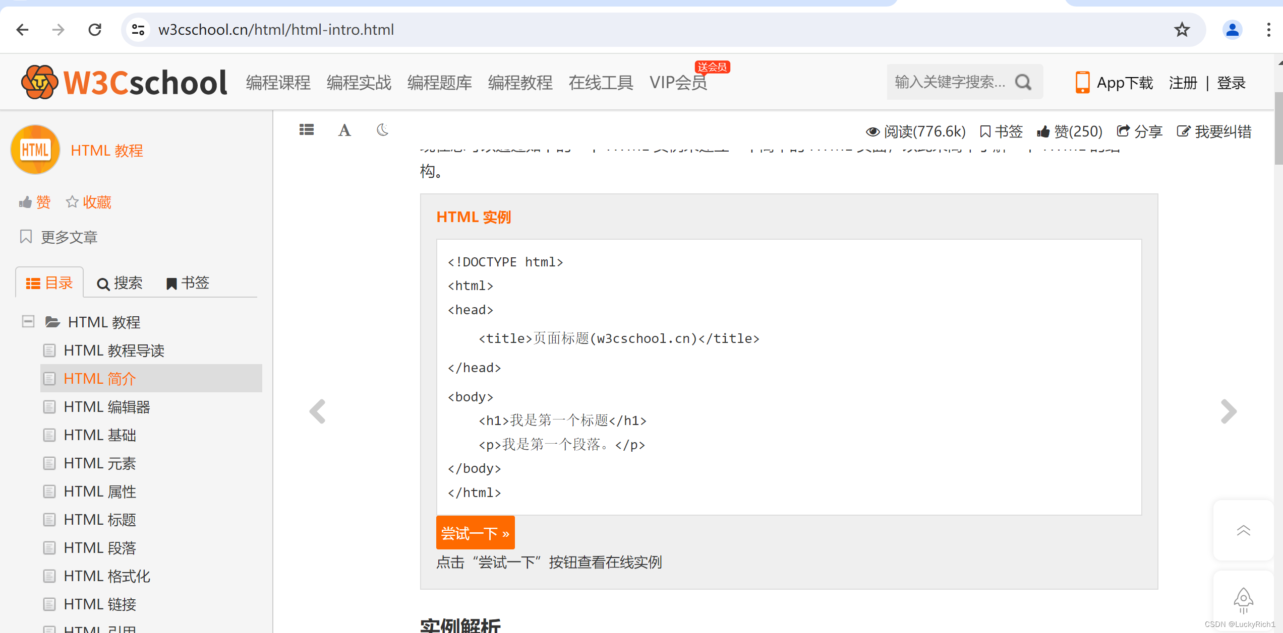This screenshot has height=633, width=1283.
Task: Switch to the 书签 tab in sidebar
Action: (188, 283)
